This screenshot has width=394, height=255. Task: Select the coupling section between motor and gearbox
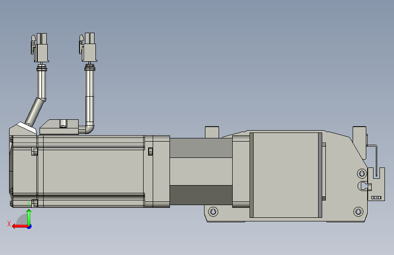click(x=201, y=172)
